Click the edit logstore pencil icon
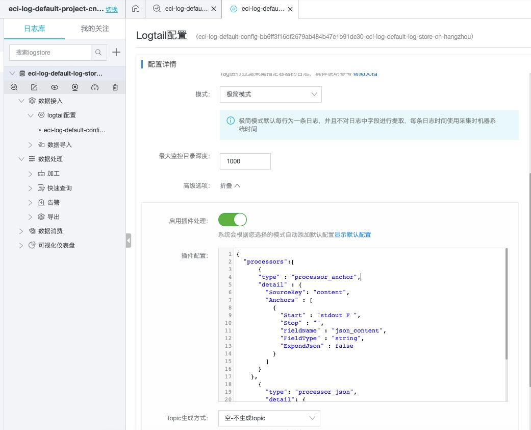The image size is (531, 430). [34, 87]
